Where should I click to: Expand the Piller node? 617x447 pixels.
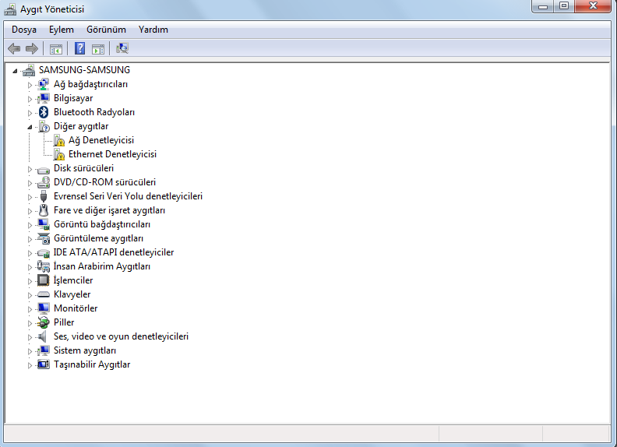coord(30,323)
